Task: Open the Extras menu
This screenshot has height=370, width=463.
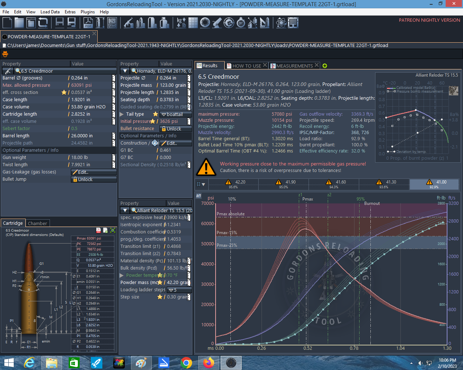Action: tap(70, 12)
